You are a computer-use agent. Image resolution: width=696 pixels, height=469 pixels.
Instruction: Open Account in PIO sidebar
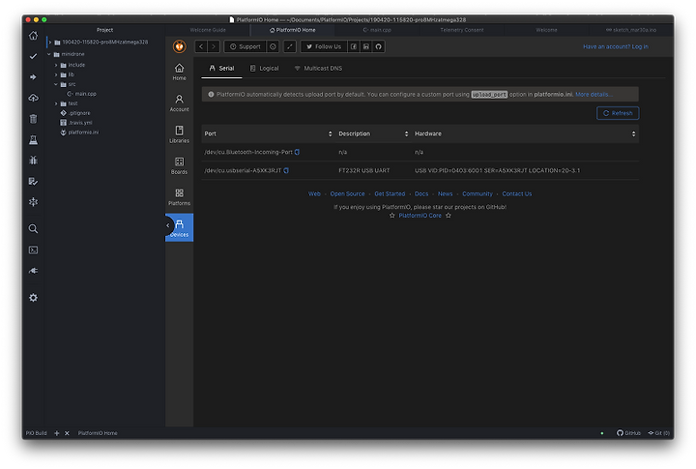click(180, 103)
